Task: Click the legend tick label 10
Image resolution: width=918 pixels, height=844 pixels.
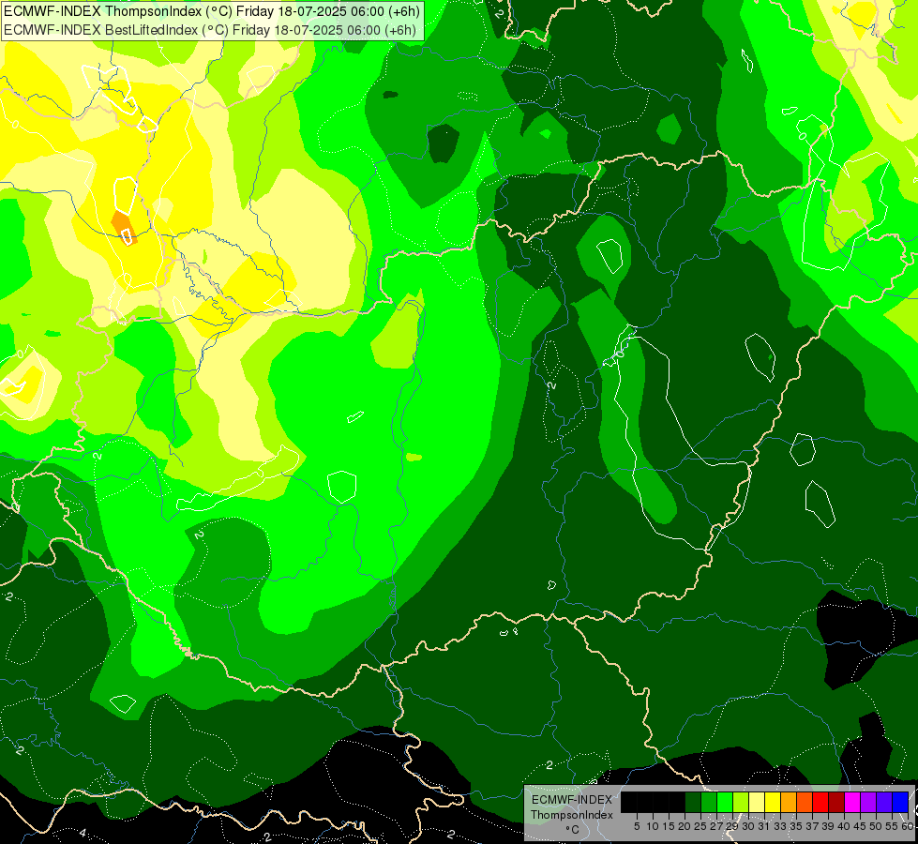Action: (x=653, y=826)
